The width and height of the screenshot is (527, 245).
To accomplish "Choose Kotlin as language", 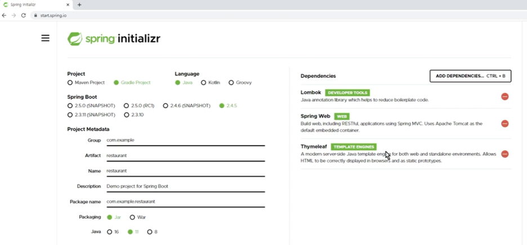I will (211, 82).
